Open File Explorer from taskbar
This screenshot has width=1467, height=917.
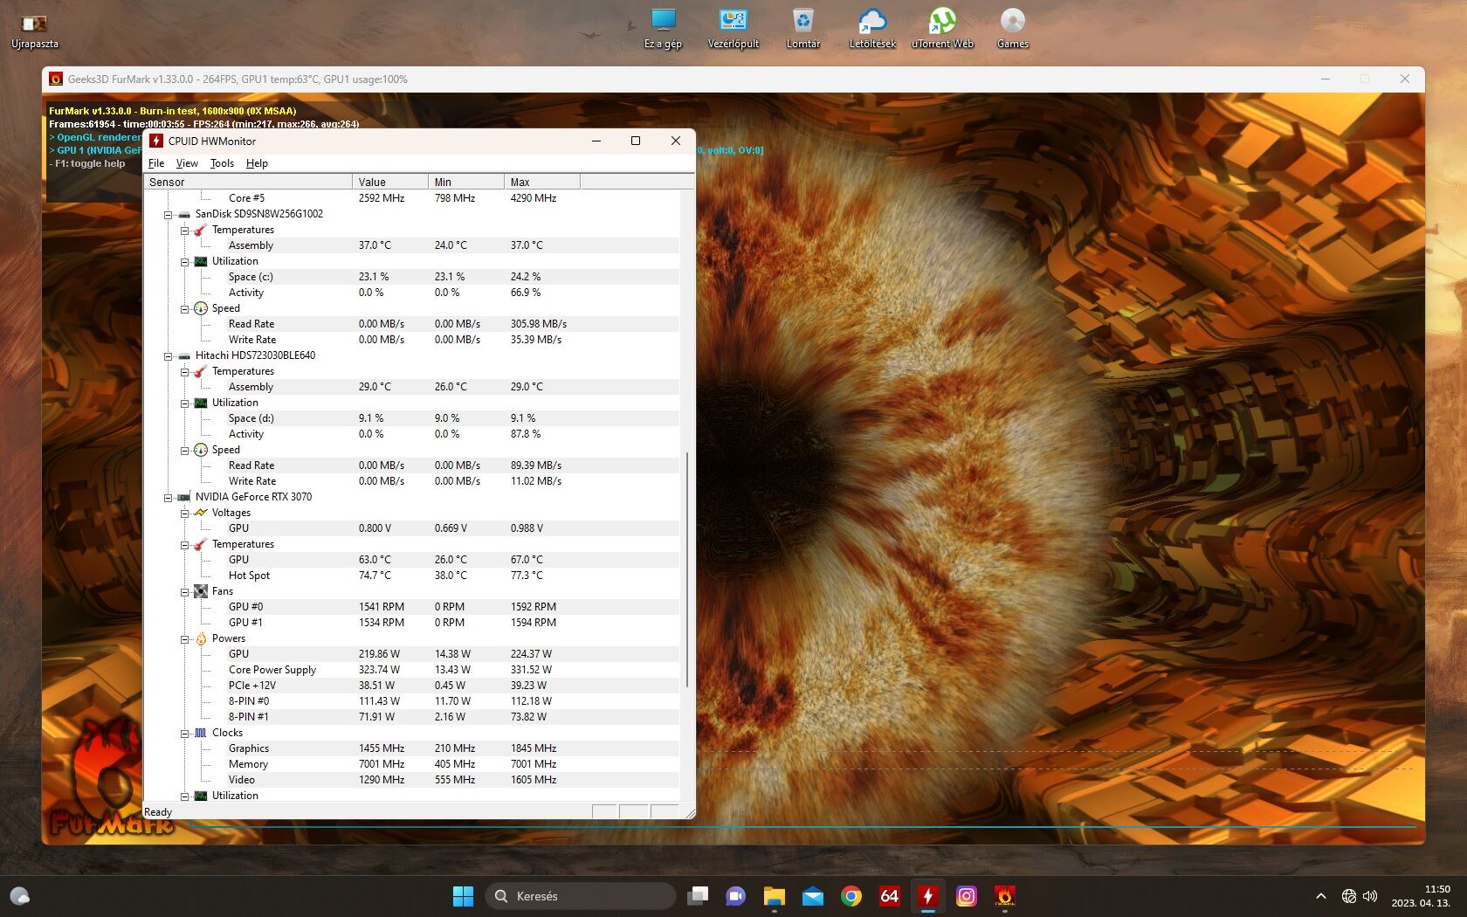click(x=775, y=896)
